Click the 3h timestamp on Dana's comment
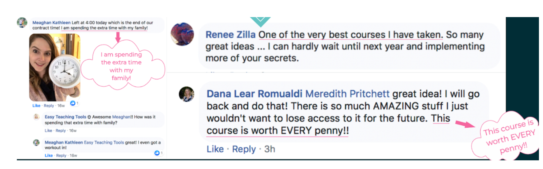The width and height of the screenshot is (543, 169). [x=270, y=149]
